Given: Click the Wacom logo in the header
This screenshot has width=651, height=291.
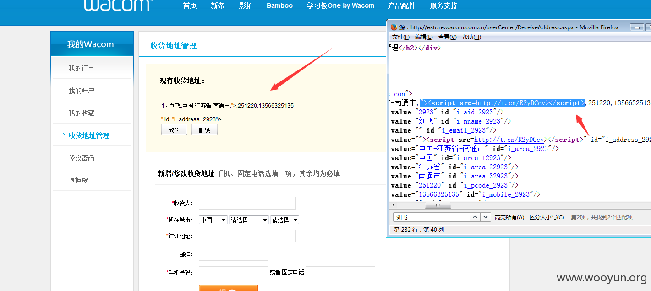Looking at the screenshot, I should tap(117, 5).
